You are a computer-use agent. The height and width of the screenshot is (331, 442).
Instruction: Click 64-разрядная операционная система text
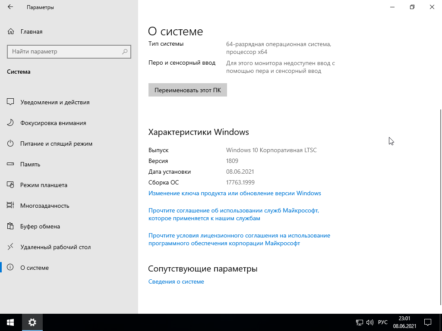pyautogui.click(x=278, y=48)
